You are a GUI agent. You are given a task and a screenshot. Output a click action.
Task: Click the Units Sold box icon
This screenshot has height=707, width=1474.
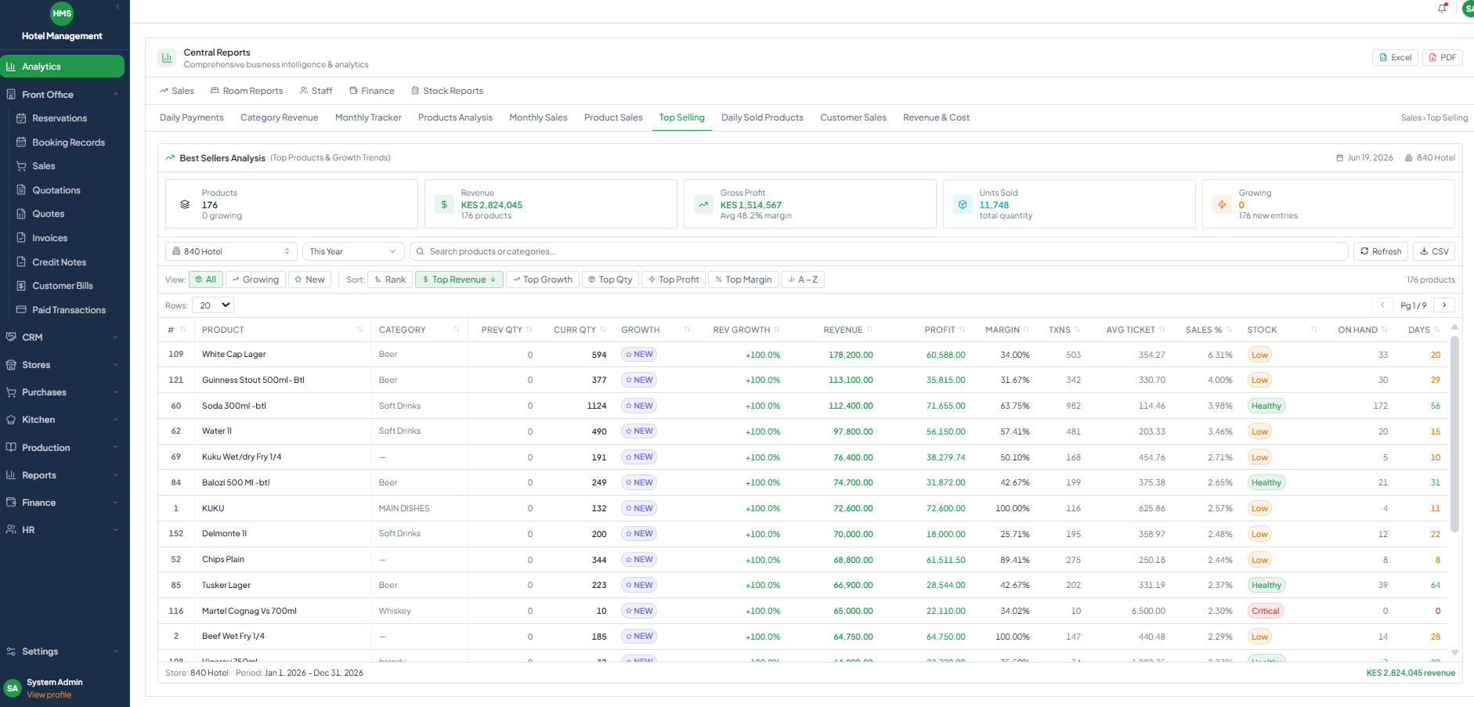(x=963, y=204)
